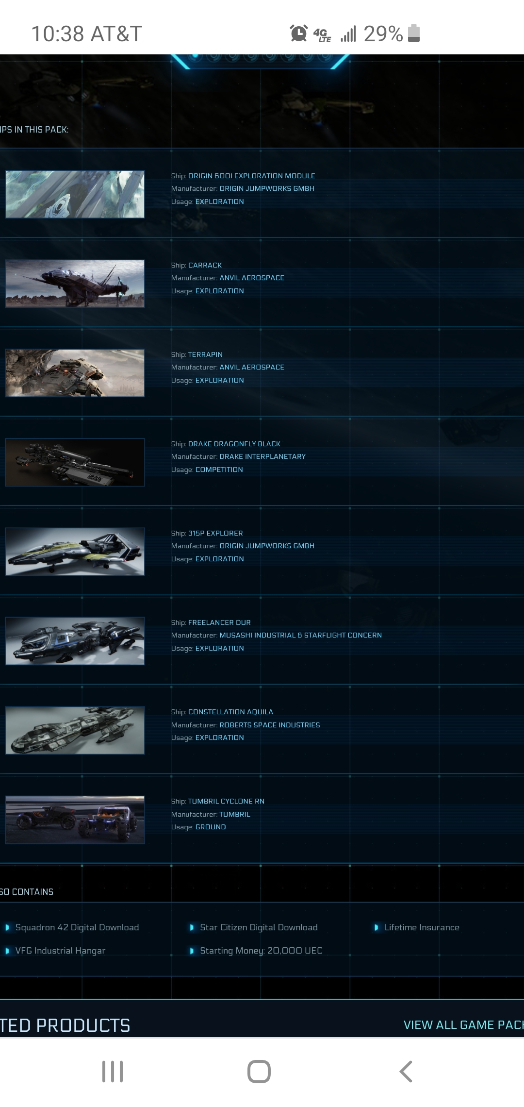Tap the Android recent apps icon

pyautogui.click(x=113, y=1071)
